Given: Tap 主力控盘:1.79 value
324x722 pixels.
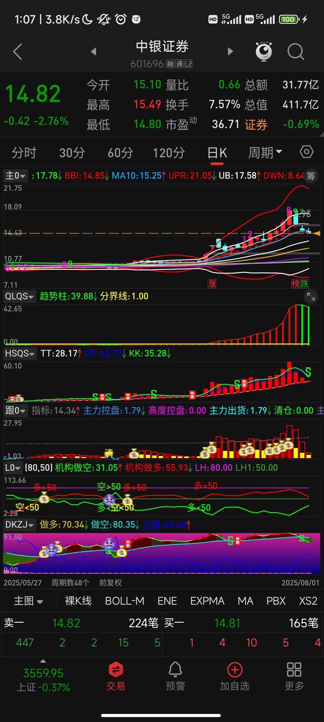Looking at the screenshot, I should click(x=114, y=411).
